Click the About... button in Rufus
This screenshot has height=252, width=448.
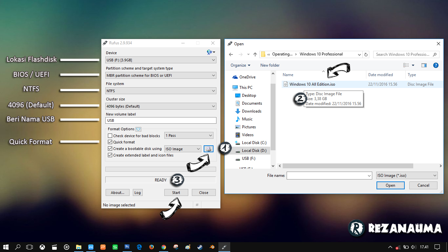tap(117, 193)
